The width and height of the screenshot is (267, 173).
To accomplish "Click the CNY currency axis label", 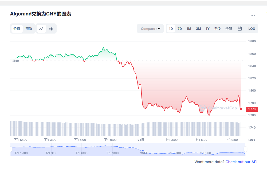I will (252, 140).
